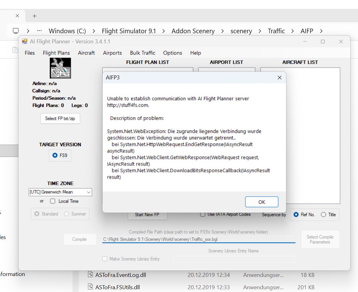Check Use IATA Airport Codes

tap(203, 214)
